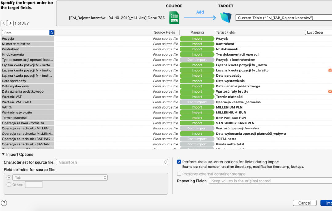Toggle Import for MILLENNIUM EUR row

coord(197,113)
